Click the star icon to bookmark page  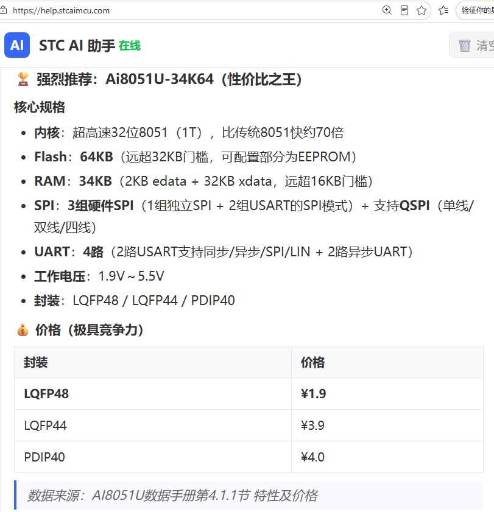pos(422,10)
